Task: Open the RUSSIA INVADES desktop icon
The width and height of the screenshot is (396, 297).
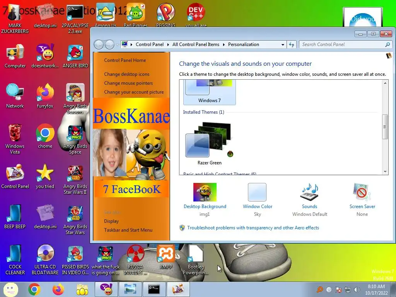Action: click(x=135, y=259)
